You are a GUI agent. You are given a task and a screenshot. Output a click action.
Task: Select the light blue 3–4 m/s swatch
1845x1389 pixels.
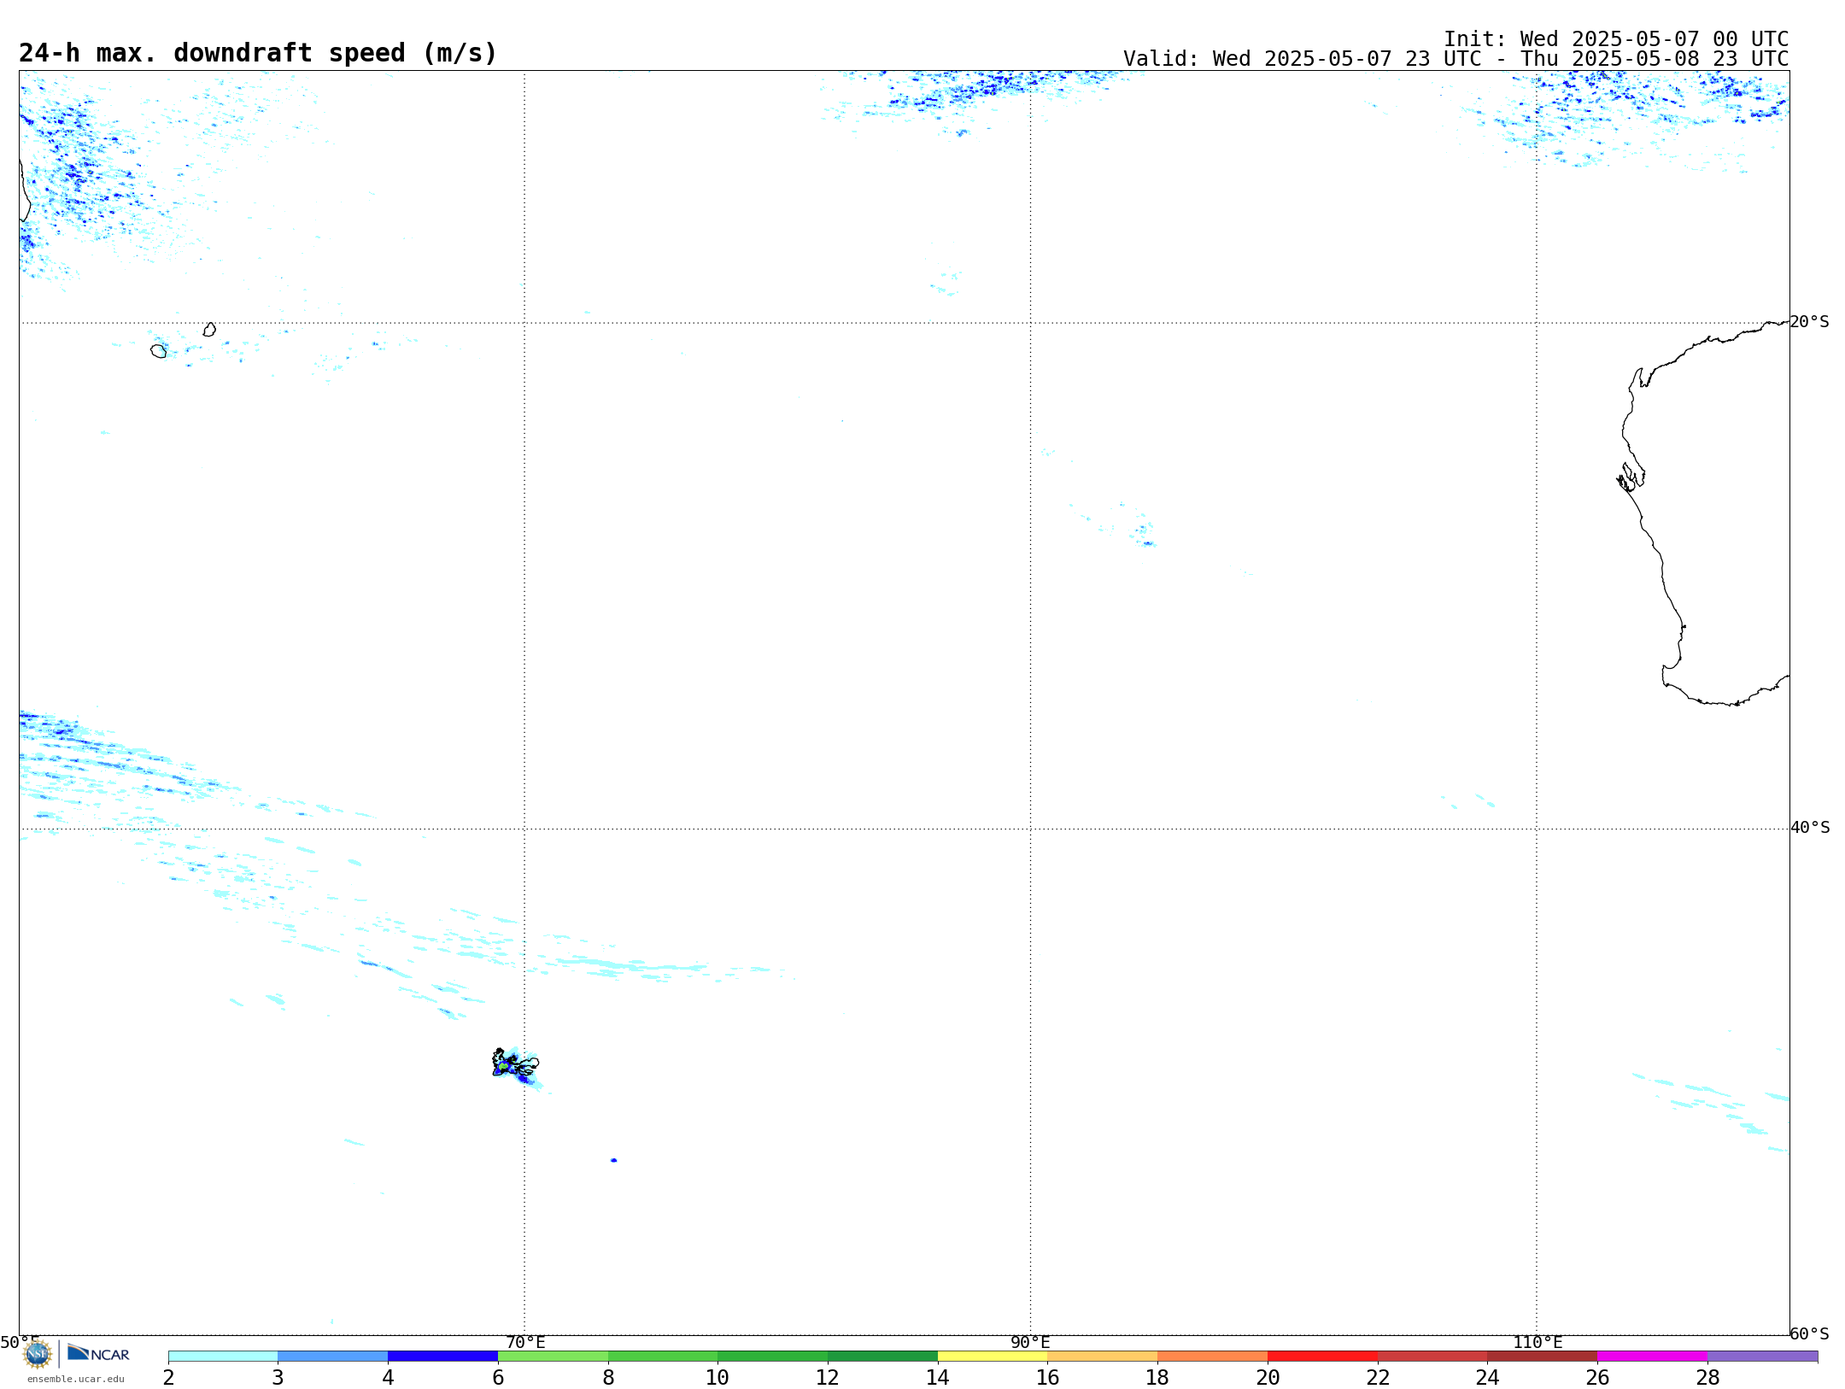[x=333, y=1357]
